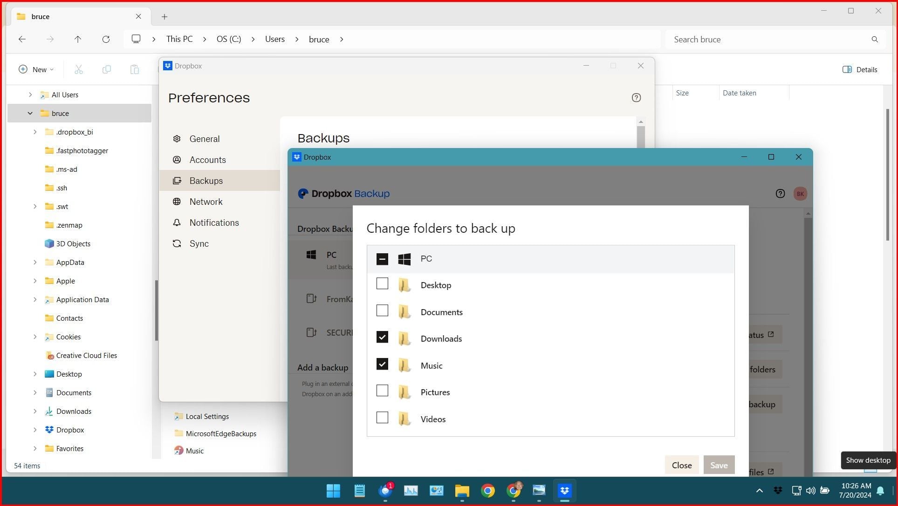This screenshot has width=898, height=506.
Task: Click the Copy icon in Explorer toolbar
Action: (x=106, y=69)
